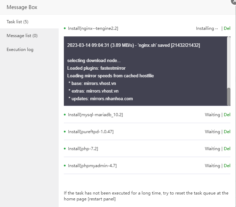The height and width of the screenshot is (207, 236).
Task: Select Install[pureftpd-1.0.47] task row
Action: coord(147,132)
